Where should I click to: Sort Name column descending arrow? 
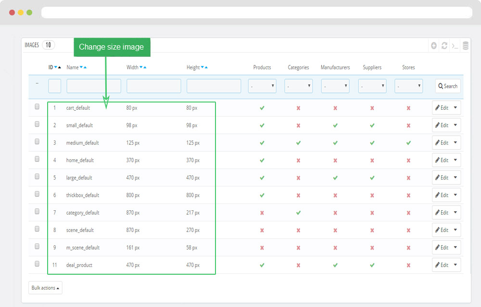pos(81,67)
